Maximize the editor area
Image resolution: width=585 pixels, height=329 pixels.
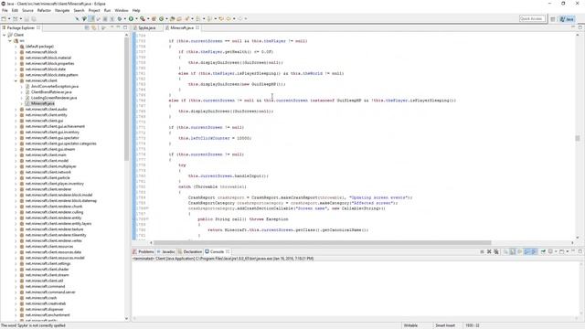(x=580, y=27)
